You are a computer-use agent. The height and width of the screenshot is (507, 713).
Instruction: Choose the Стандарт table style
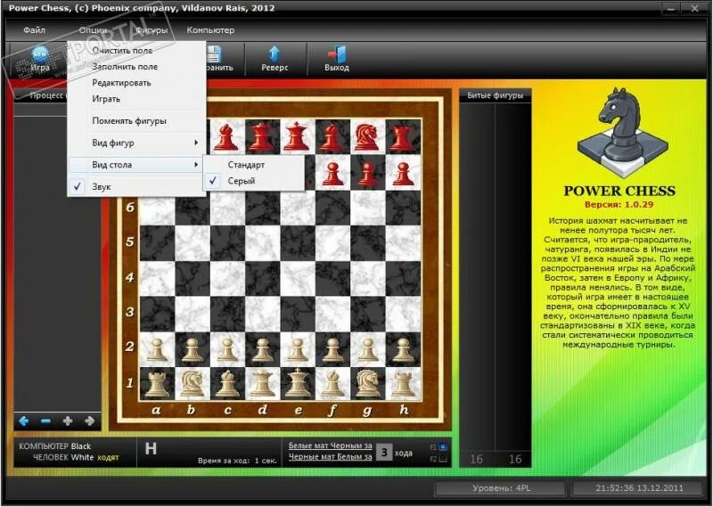tap(254, 165)
